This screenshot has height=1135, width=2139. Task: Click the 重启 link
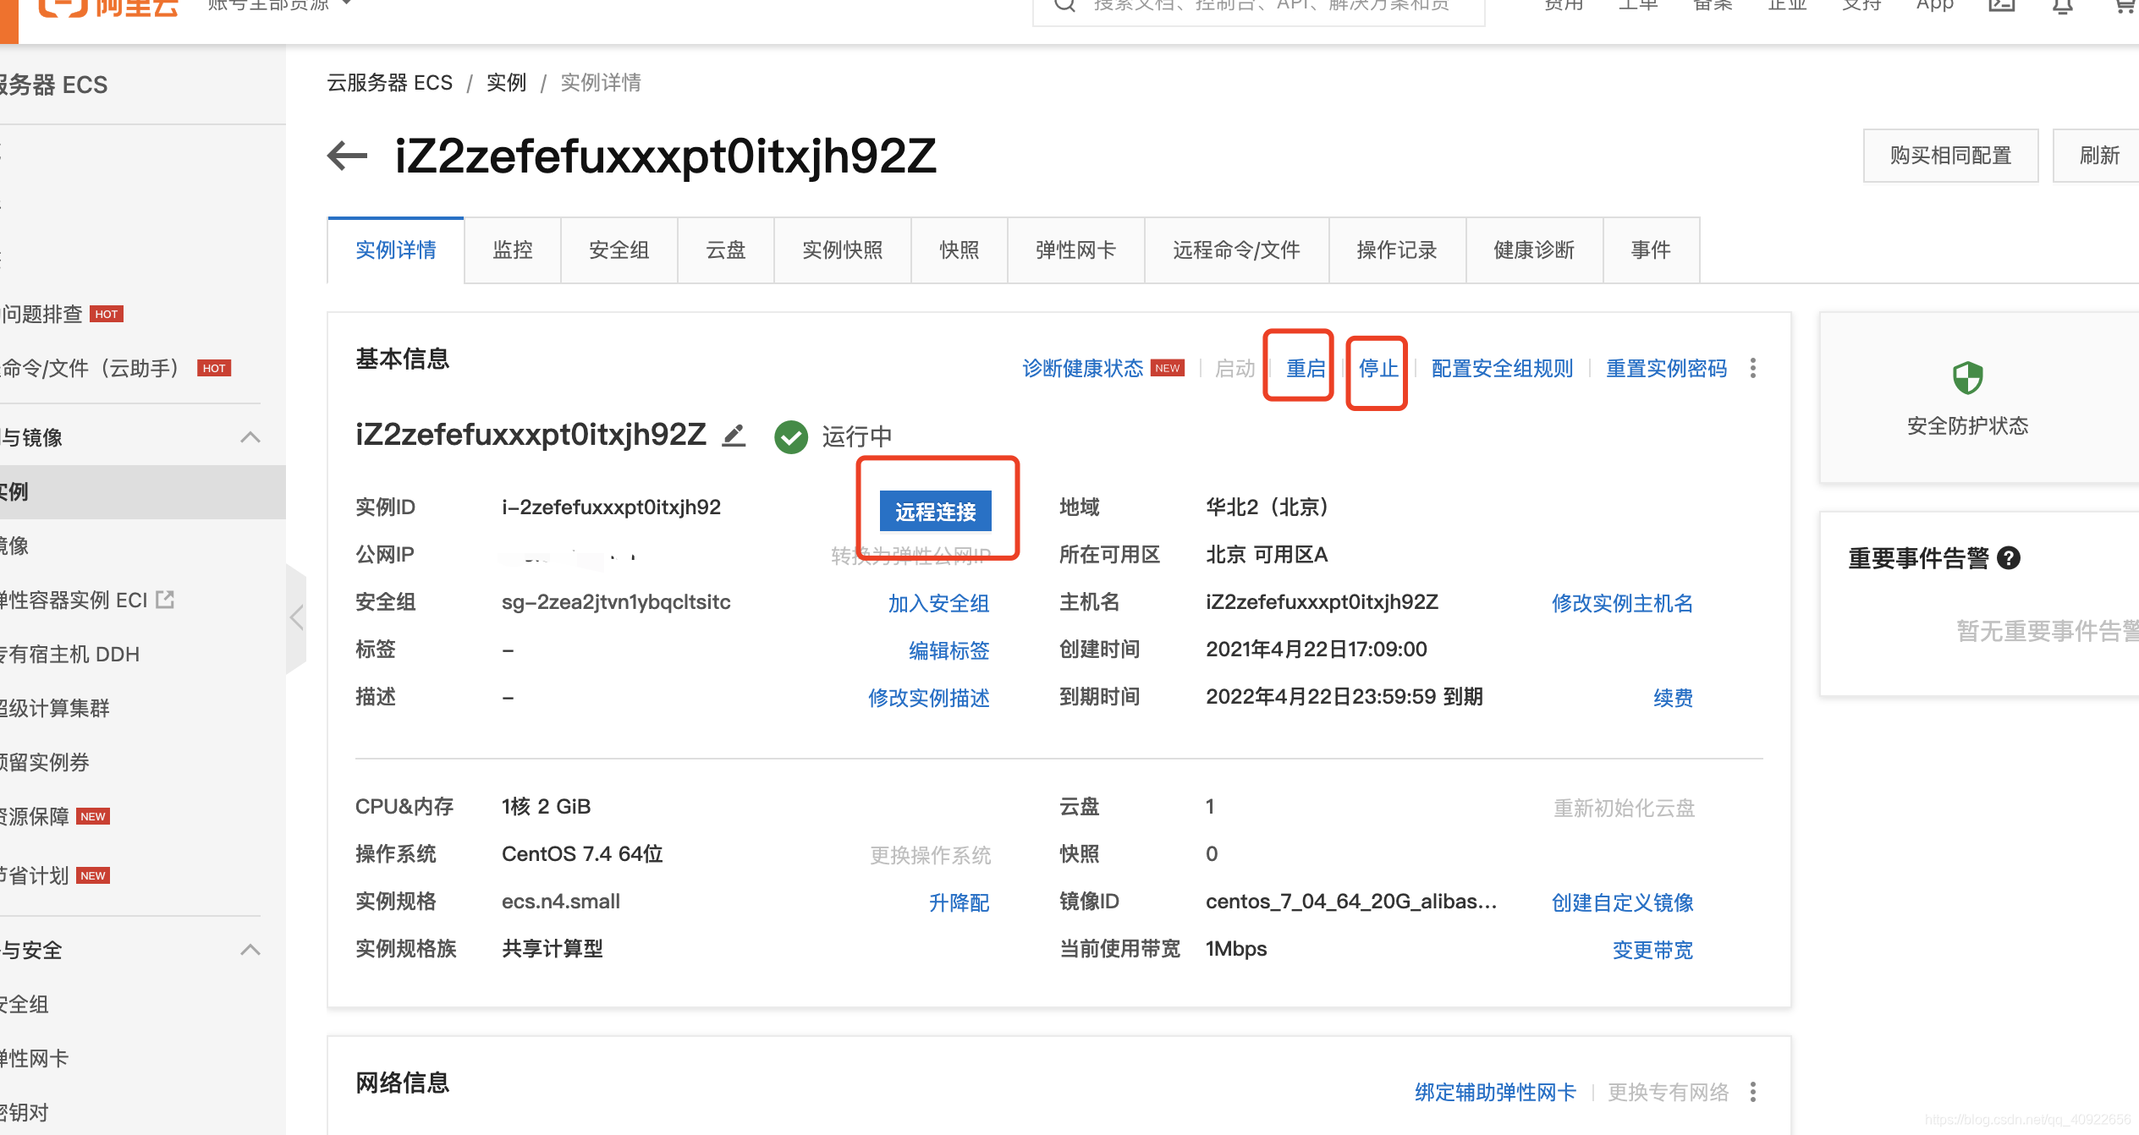pos(1306,368)
